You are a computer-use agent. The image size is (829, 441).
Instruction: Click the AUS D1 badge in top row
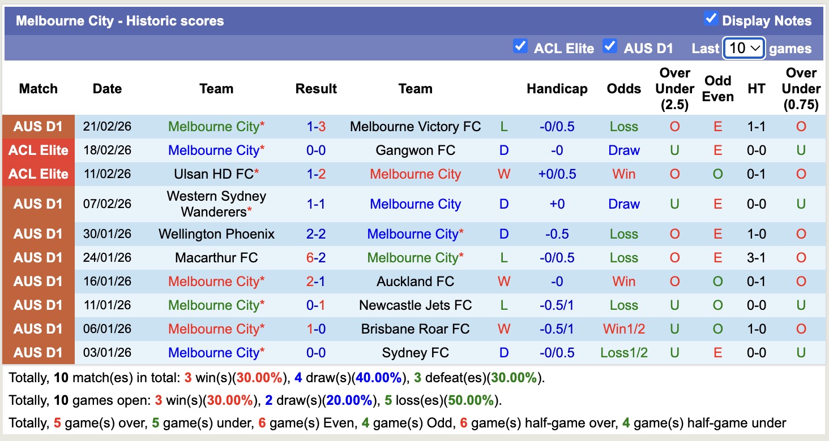(38, 127)
